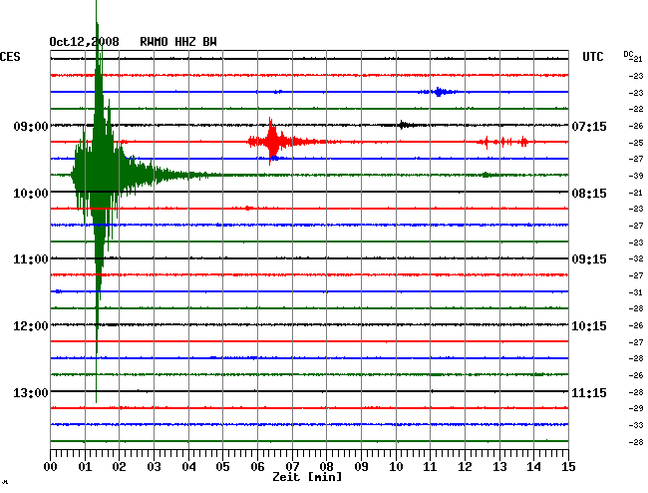648x493 pixels.
Task: Click minute "08" on the time axis
Action: 326,467
